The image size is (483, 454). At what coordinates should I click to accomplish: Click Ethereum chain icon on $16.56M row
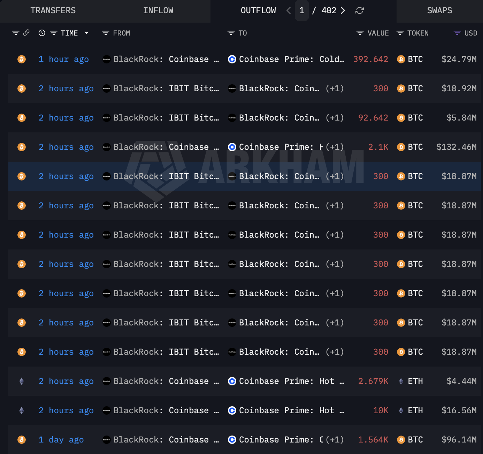22,410
